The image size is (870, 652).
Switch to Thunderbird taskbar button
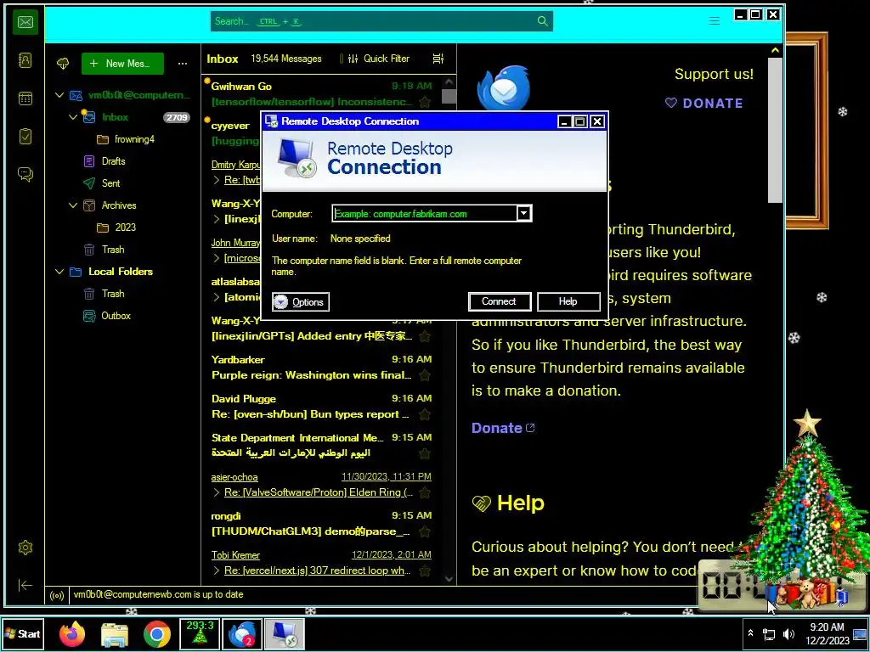click(x=242, y=633)
